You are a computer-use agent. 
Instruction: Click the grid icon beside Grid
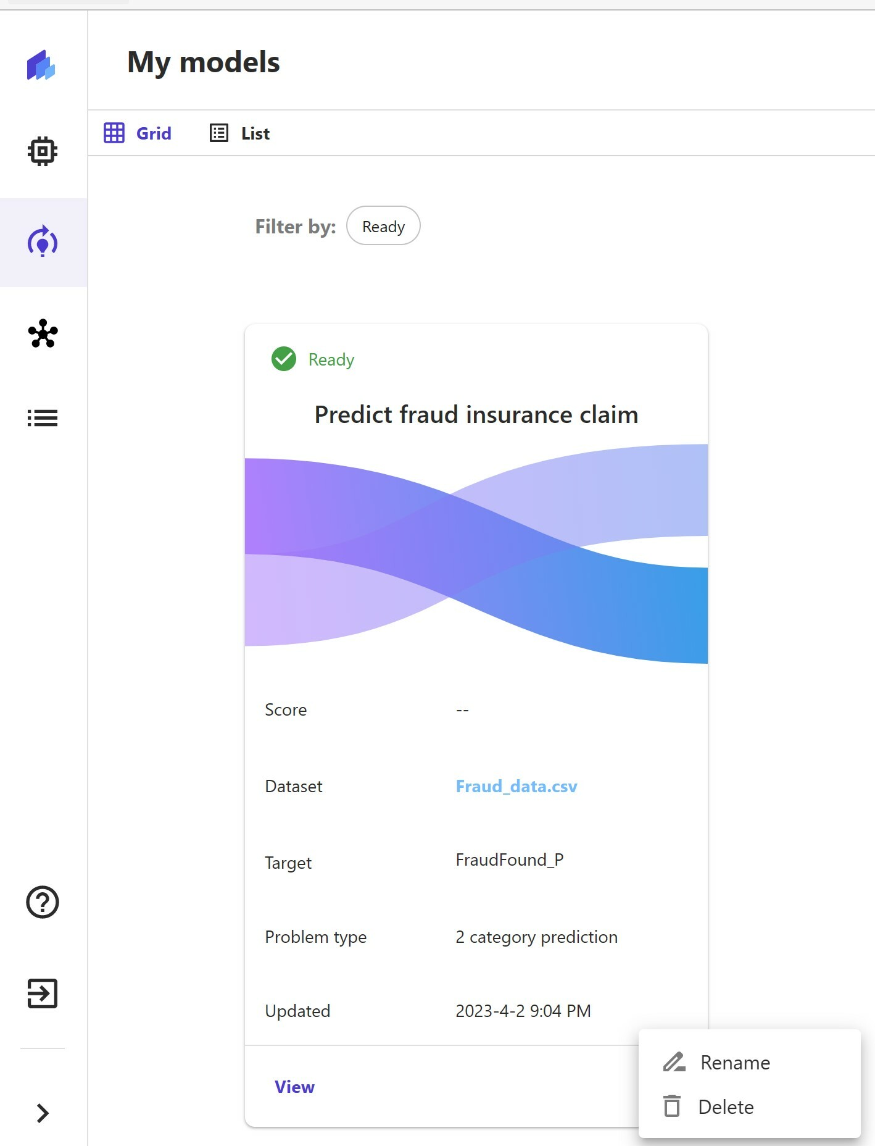pos(114,133)
